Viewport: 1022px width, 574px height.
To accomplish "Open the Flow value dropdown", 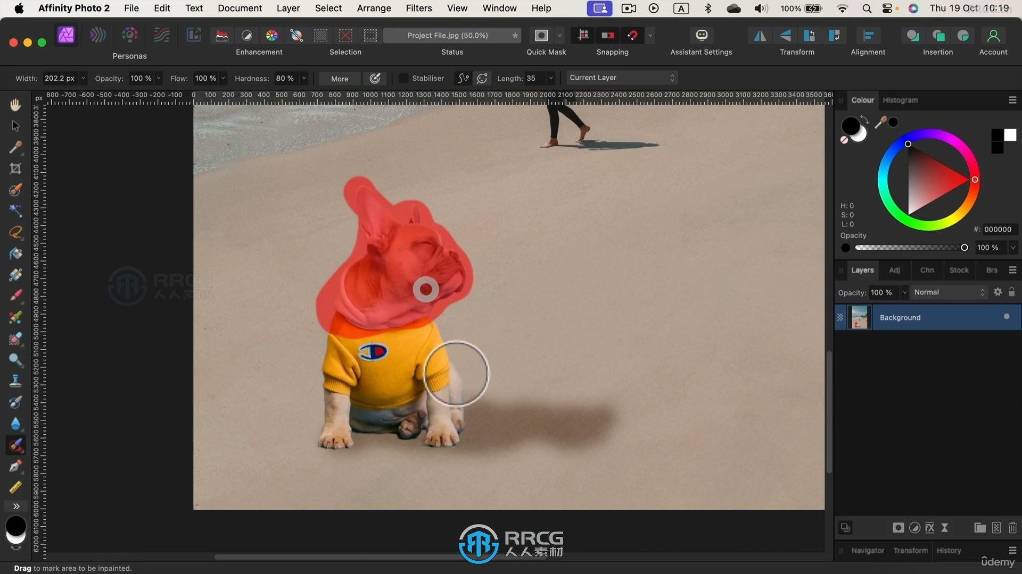I will [x=223, y=78].
